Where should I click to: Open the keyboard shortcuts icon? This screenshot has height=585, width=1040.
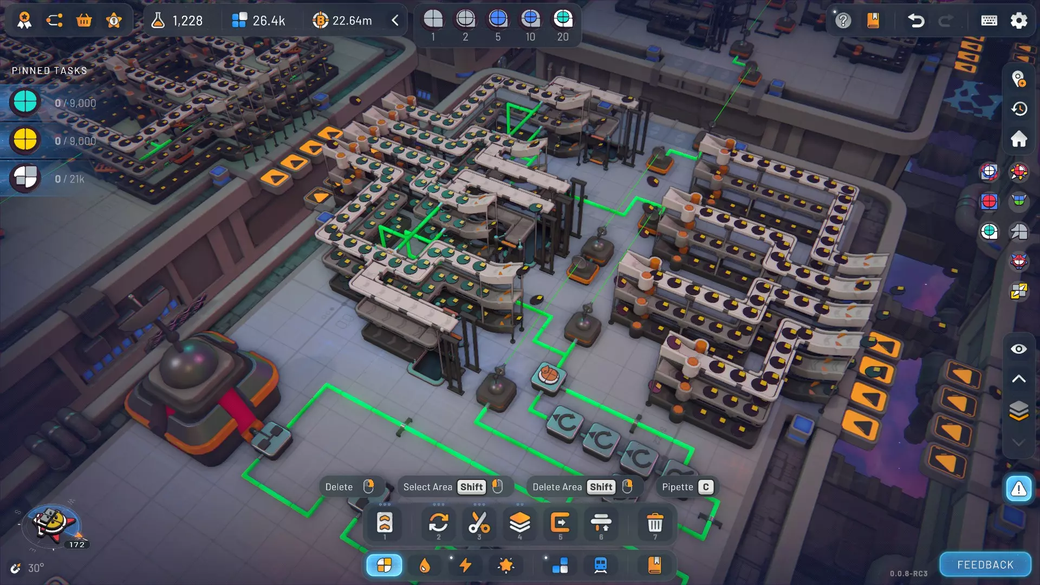(x=989, y=21)
